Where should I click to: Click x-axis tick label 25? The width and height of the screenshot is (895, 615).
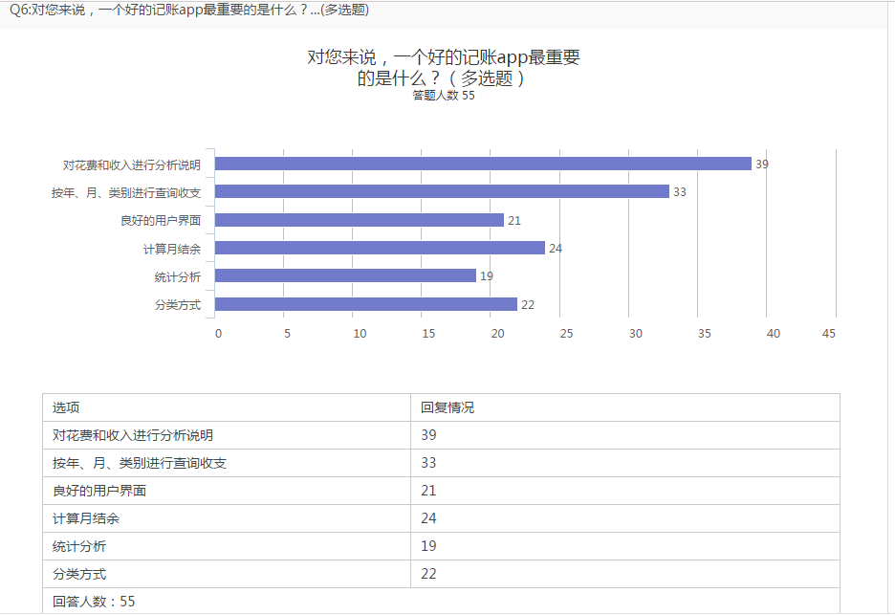tap(566, 334)
